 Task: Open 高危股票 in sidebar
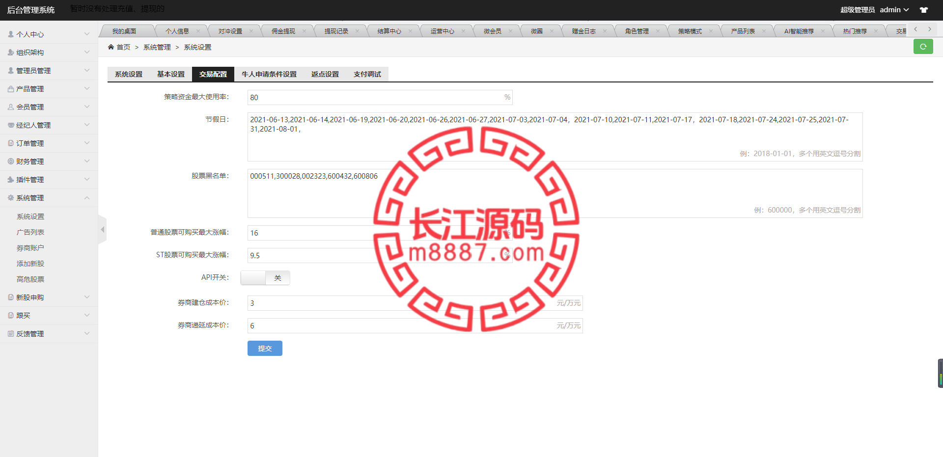tap(30, 279)
